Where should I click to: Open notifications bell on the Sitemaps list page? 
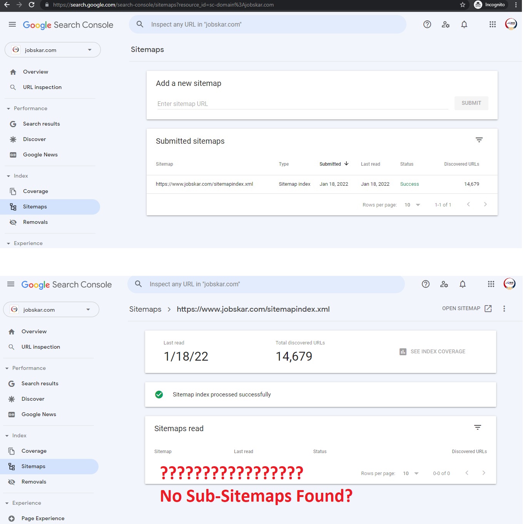click(x=464, y=24)
